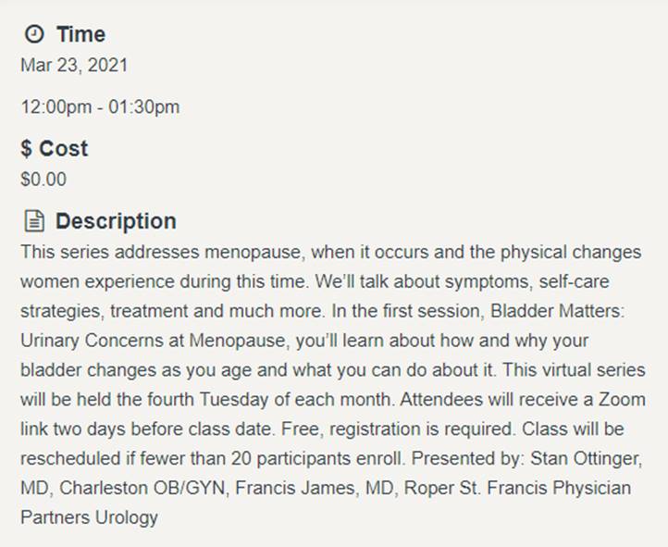Click the clock icon beside Time

pos(34,33)
